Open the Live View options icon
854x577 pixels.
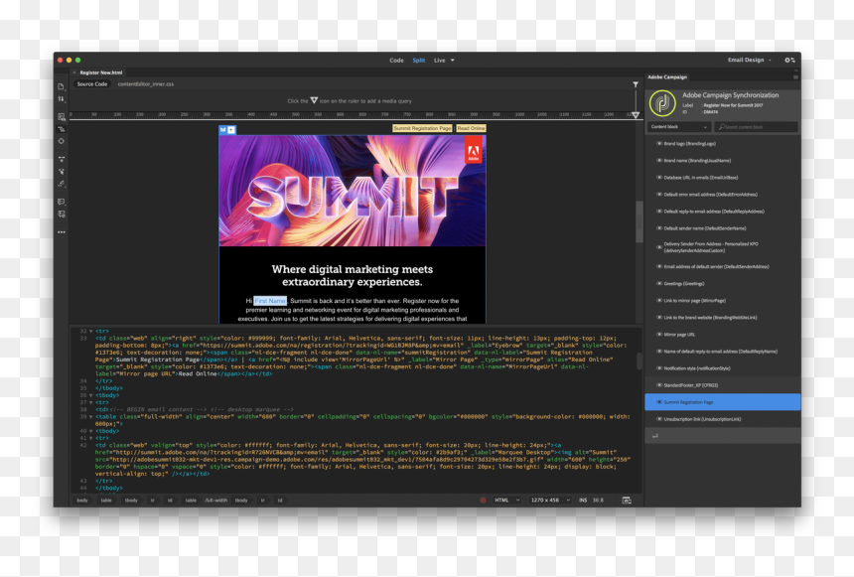point(61,117)
